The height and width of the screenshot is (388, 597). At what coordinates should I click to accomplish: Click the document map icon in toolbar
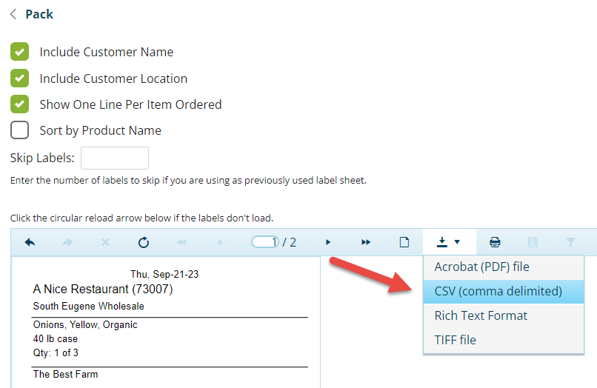click(533, 242)
